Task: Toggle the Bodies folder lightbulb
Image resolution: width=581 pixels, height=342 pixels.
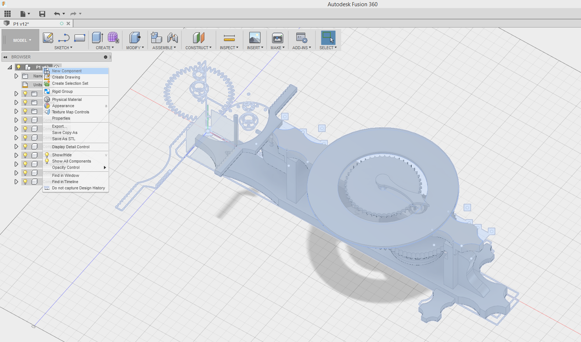Action: click(25, 102)
